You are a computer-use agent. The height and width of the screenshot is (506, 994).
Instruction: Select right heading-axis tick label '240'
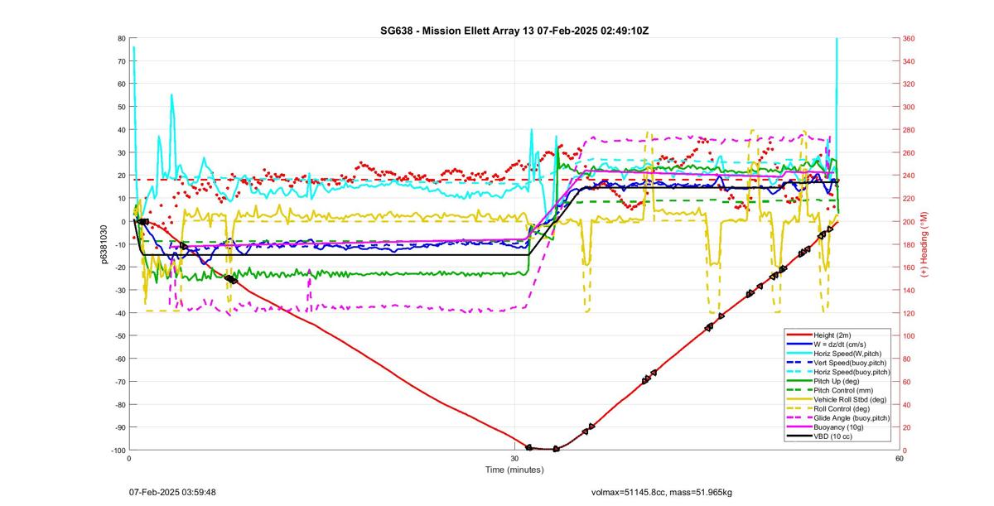[910, 176]
